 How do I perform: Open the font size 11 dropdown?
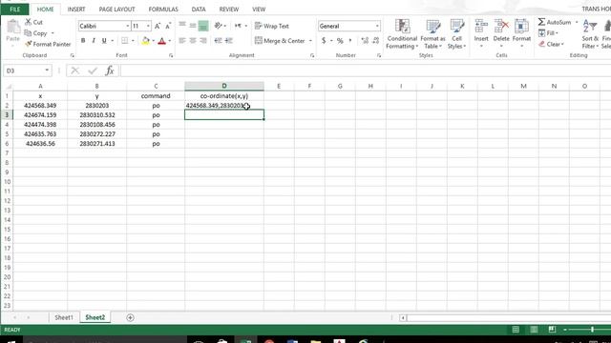[148, 26]
